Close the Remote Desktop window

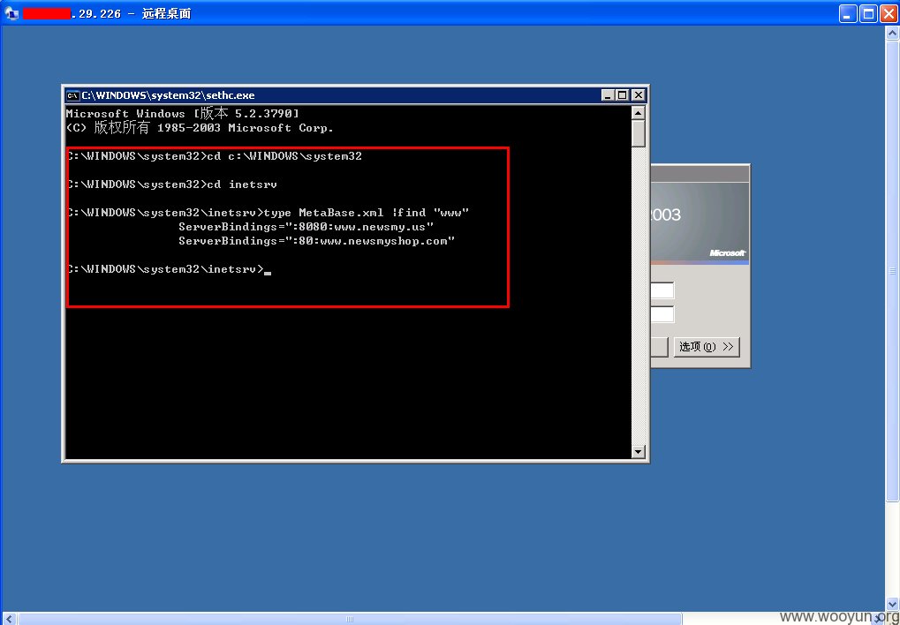[x=889, y=14]
